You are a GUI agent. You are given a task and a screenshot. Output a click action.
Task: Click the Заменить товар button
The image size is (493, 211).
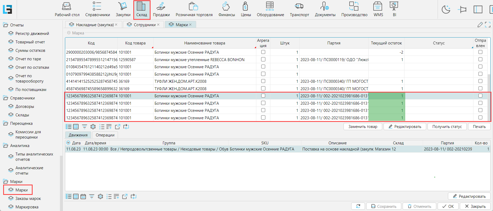click(363, 127)
